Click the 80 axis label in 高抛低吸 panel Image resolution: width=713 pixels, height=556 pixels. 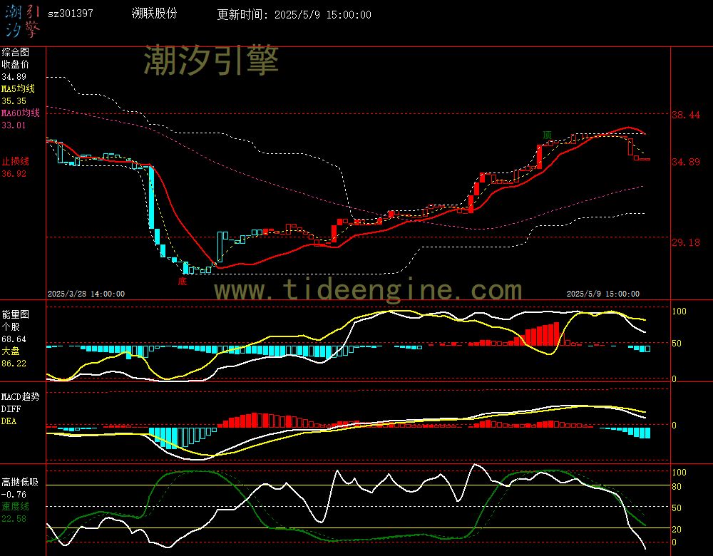(677, 487)
